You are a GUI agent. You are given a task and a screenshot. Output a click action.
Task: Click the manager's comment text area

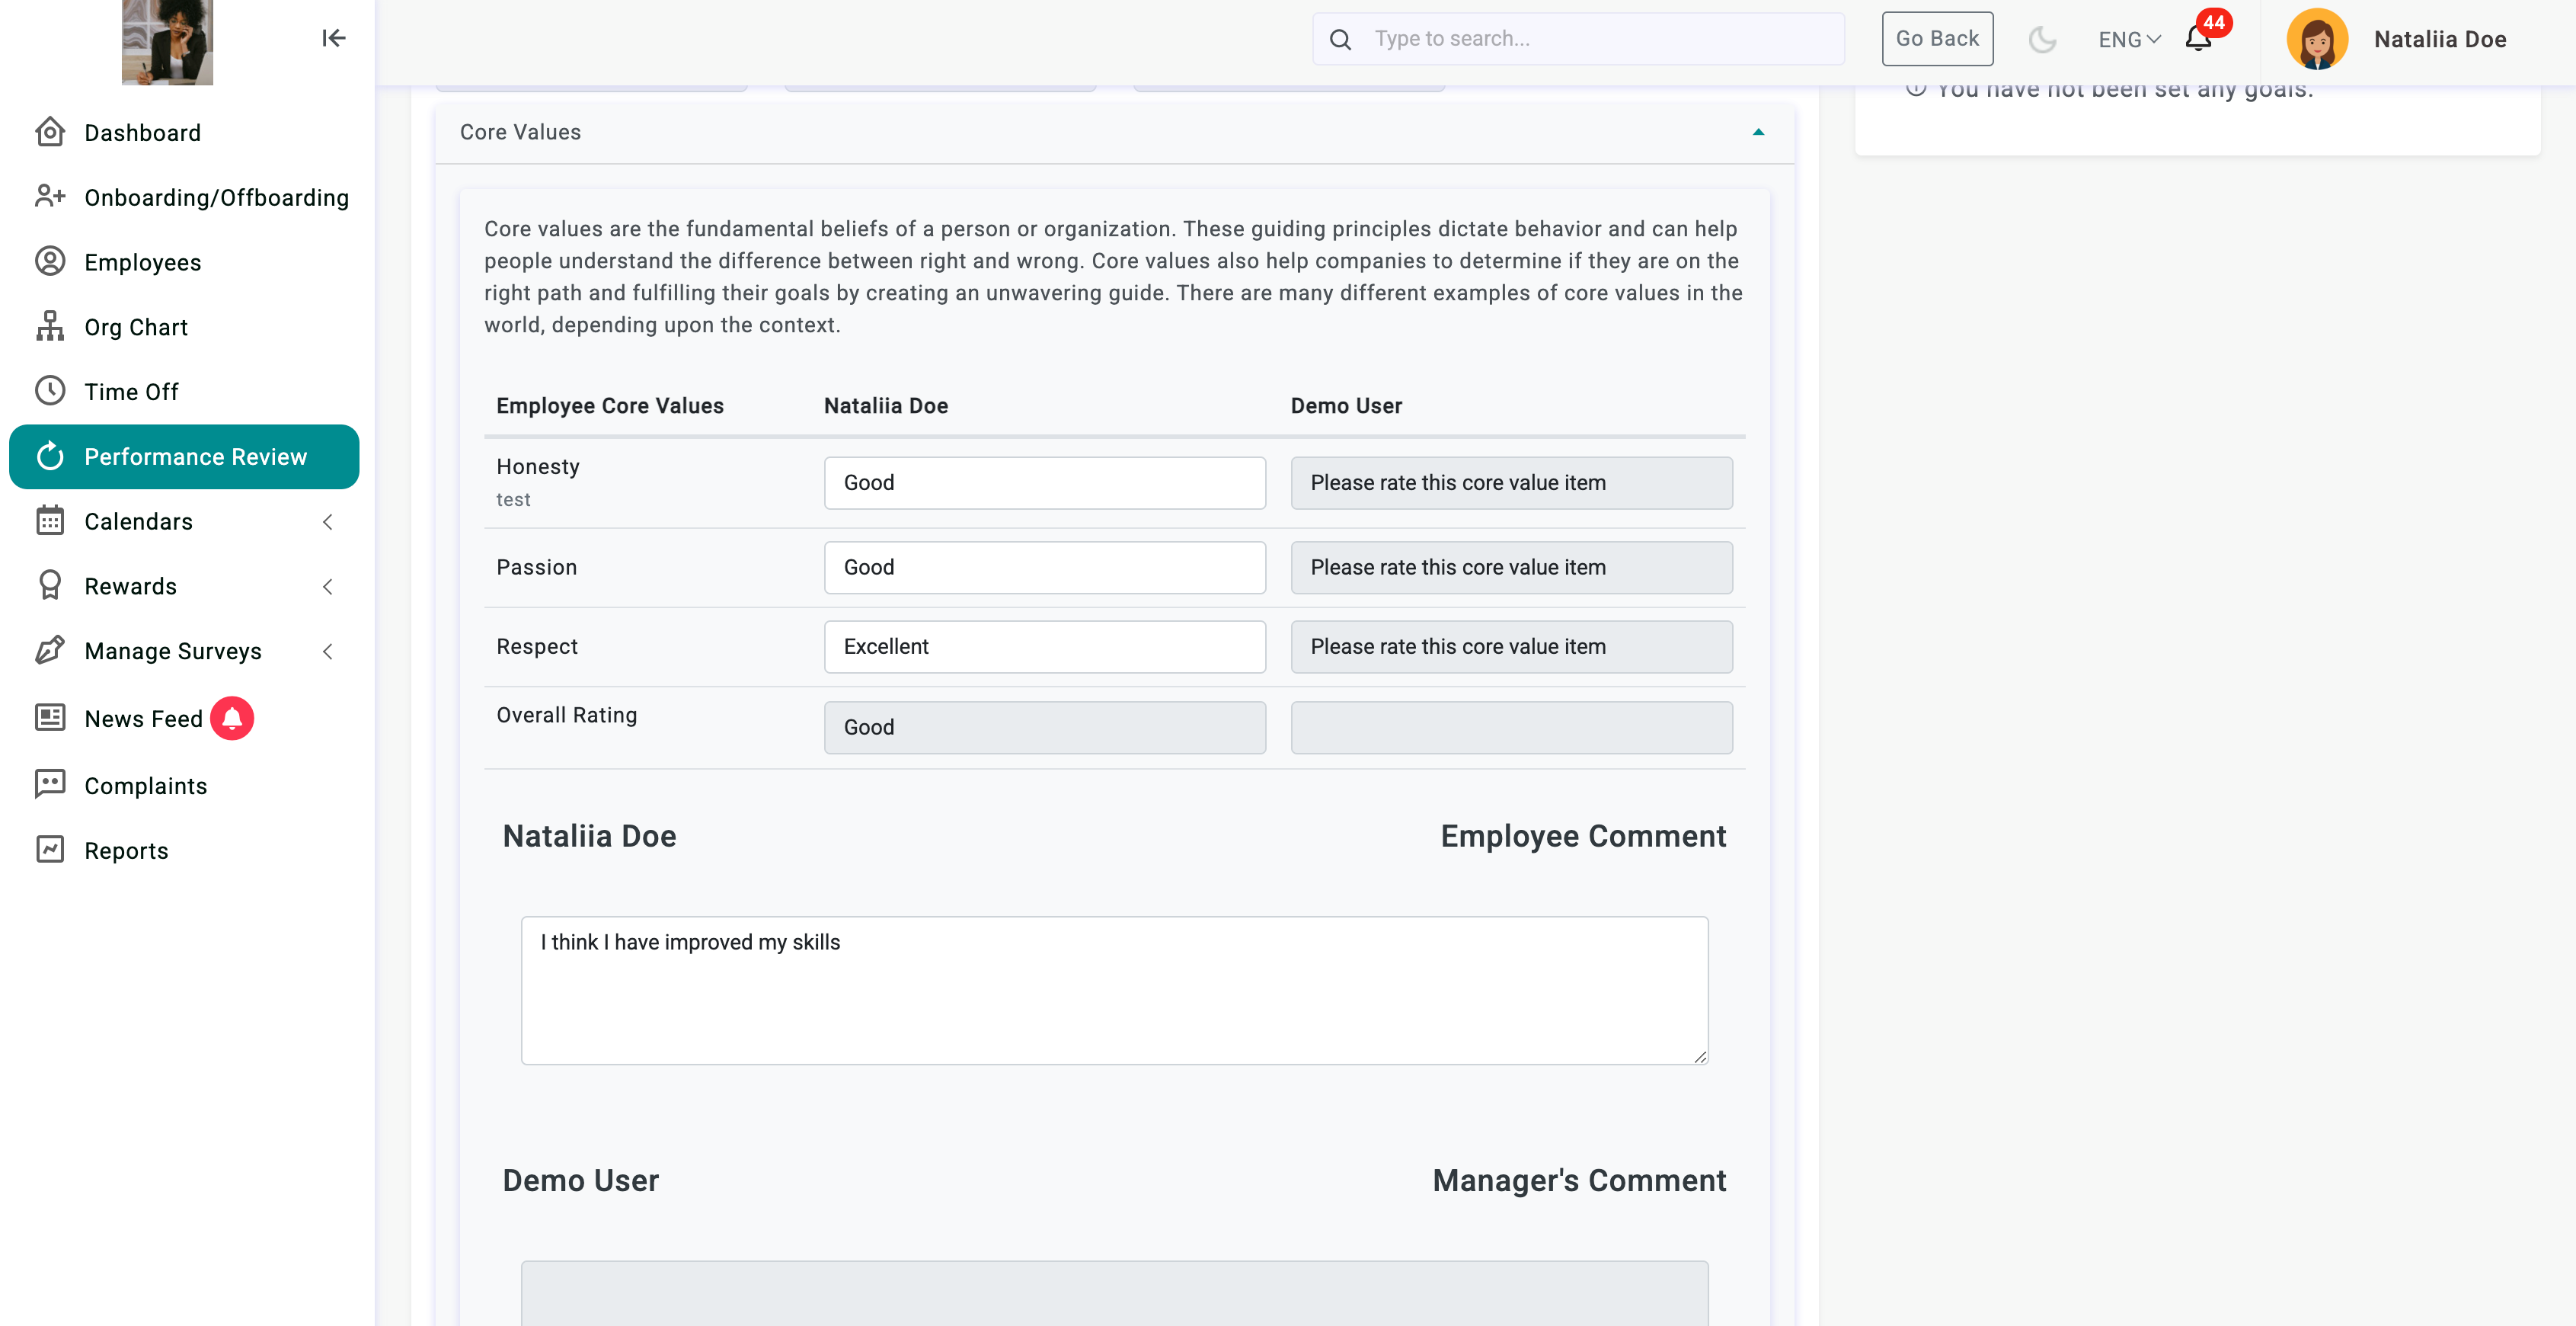pos(1114,1293)
